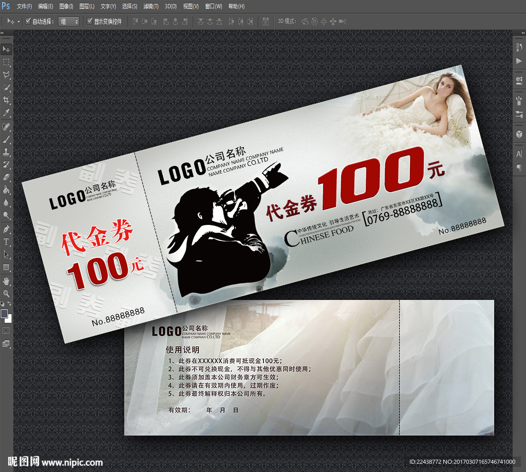The image size is (526, 472).
Task: Select the Brush tool
Action: pyautogui.click(x=6, y=140)
